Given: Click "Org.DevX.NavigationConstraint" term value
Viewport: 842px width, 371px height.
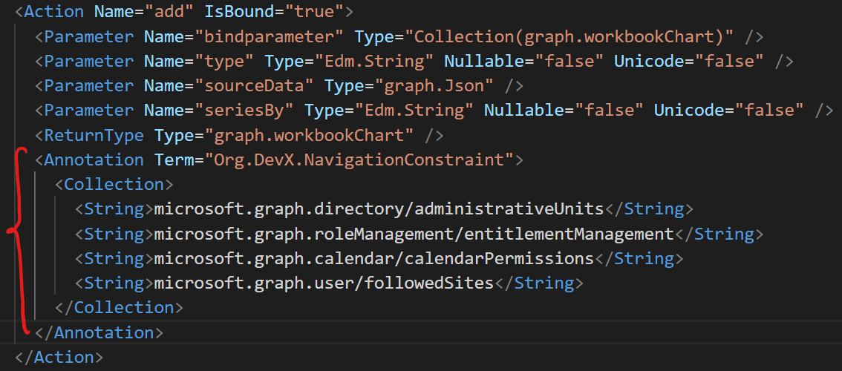Looking at the screenshot, I should pos(359,160).
